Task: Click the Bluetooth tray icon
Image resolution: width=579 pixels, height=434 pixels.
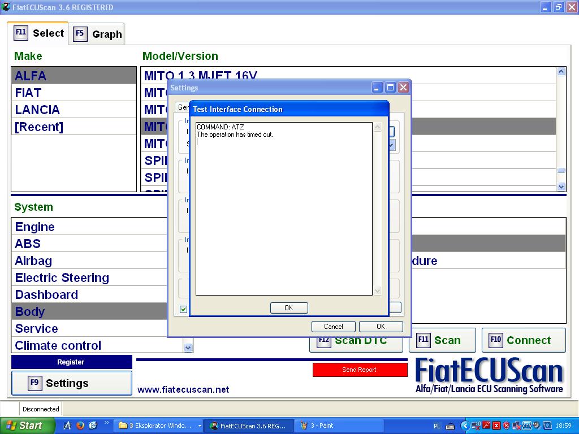Action: (x=547, y=426)
